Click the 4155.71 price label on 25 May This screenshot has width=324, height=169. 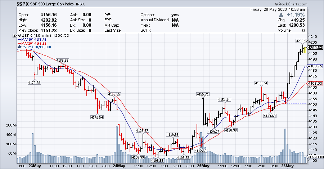pyautogui.click(x=203, y=94)
